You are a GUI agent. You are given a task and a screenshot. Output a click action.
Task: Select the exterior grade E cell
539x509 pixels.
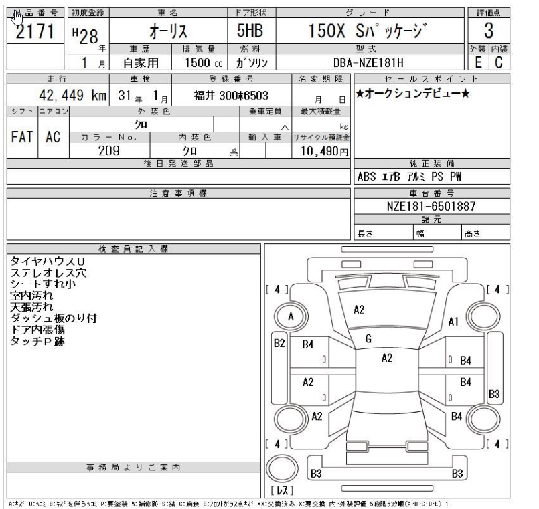pyautogui.click(x=478, y=63)
